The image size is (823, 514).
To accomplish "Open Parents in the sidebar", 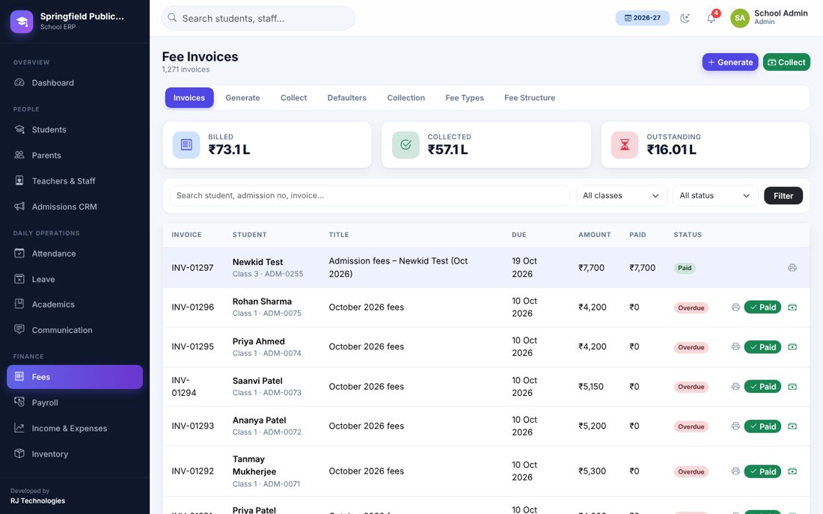I will tap(75, 155).
